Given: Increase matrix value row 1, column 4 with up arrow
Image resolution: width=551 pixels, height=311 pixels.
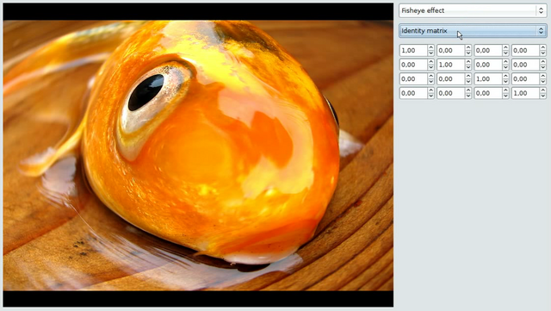Looking at the screenshot, I should (543, 47).
